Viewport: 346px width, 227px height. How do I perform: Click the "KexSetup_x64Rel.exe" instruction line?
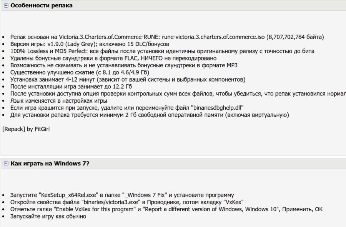click(x=122, y=195)
